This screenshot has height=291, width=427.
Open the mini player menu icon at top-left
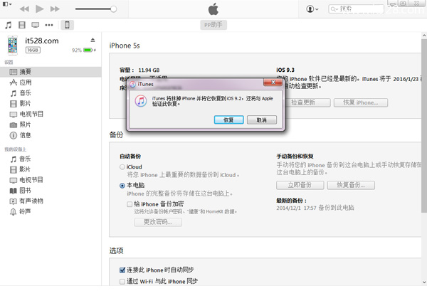7,4
